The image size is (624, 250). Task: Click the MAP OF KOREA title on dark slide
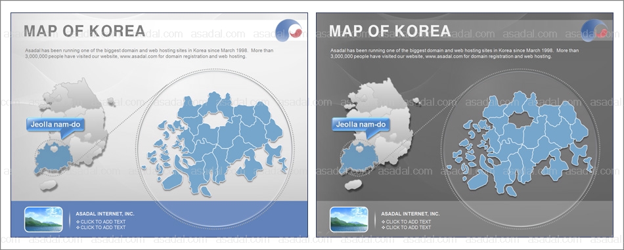coord(390,31)
